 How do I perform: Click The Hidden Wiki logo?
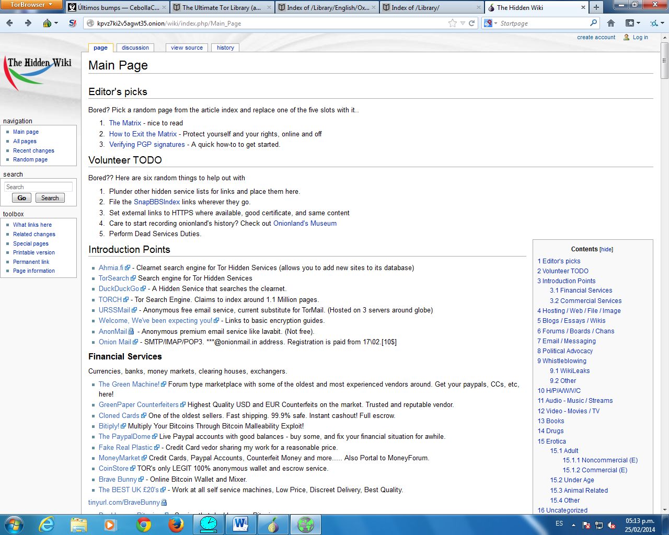(38, 74)
